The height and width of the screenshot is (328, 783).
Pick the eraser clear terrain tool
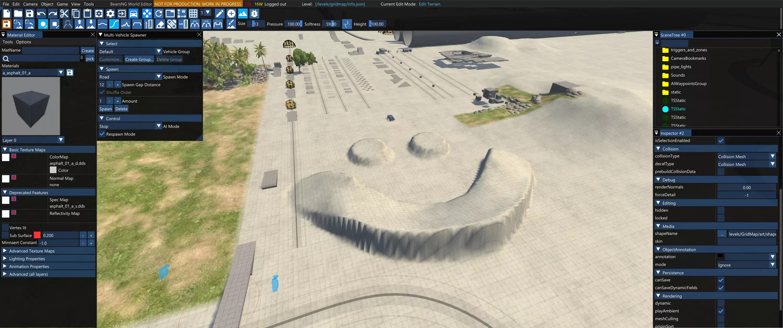tap(160, 24)
